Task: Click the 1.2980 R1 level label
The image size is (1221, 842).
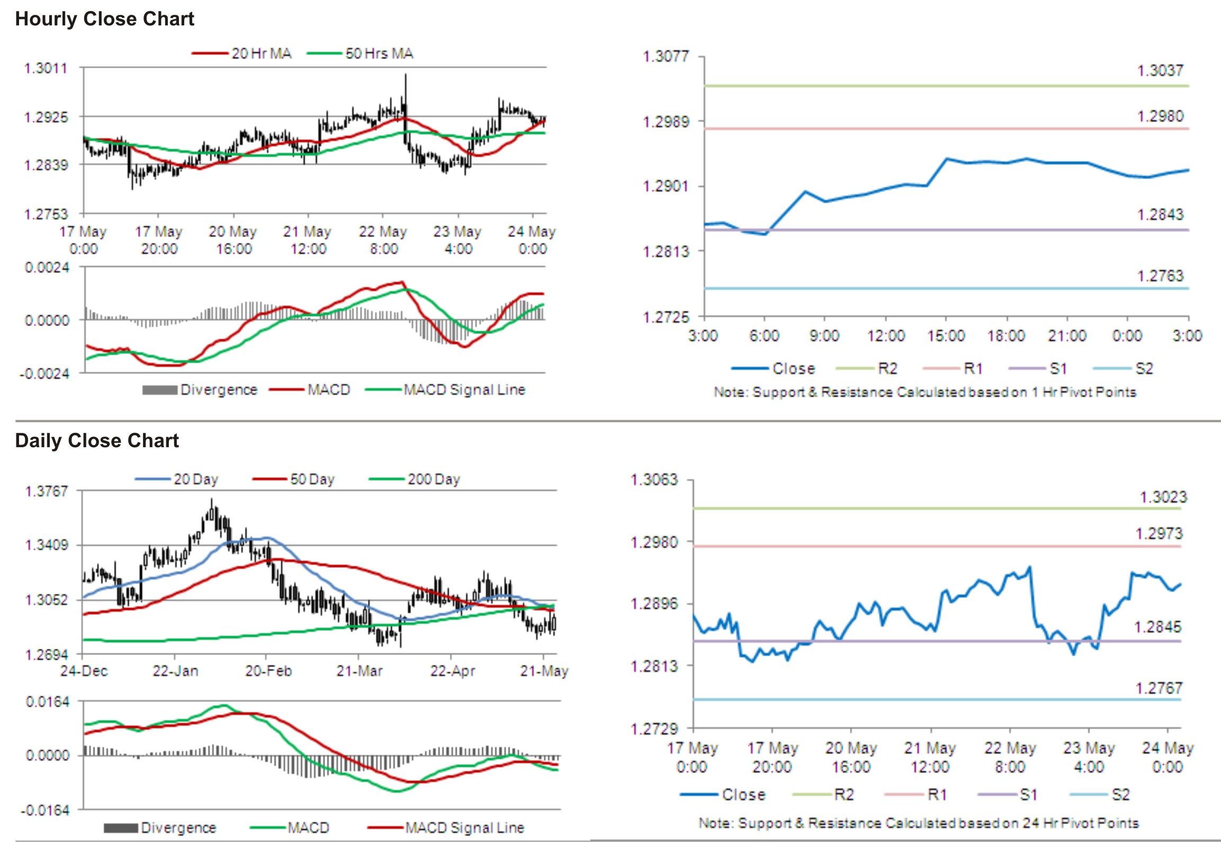Action: [1160, 116]
